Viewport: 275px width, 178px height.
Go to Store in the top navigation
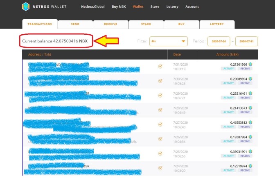coord(155,7)
